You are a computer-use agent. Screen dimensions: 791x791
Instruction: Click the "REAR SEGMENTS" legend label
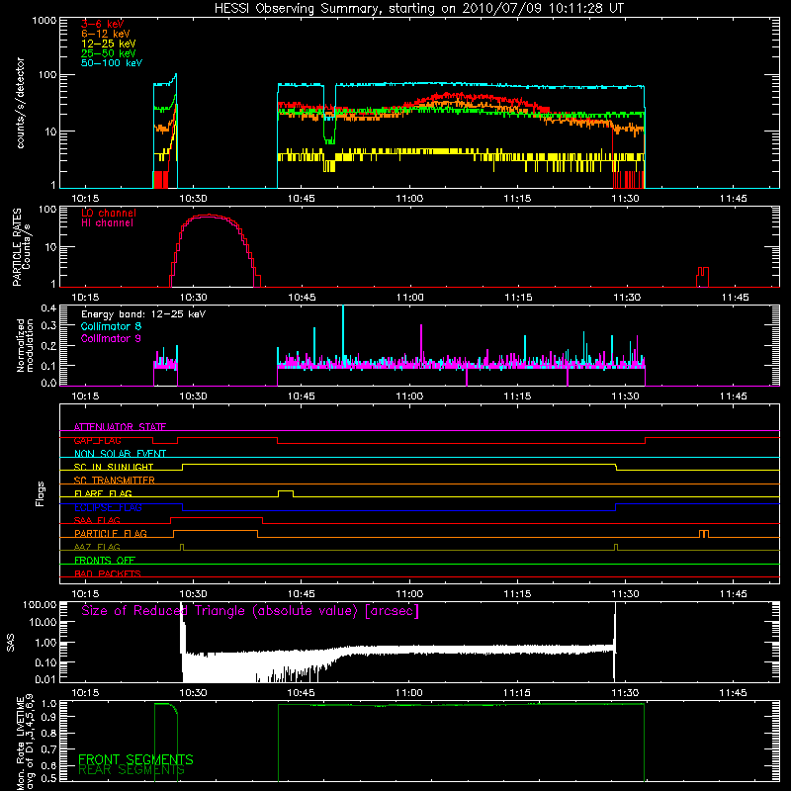132,770
